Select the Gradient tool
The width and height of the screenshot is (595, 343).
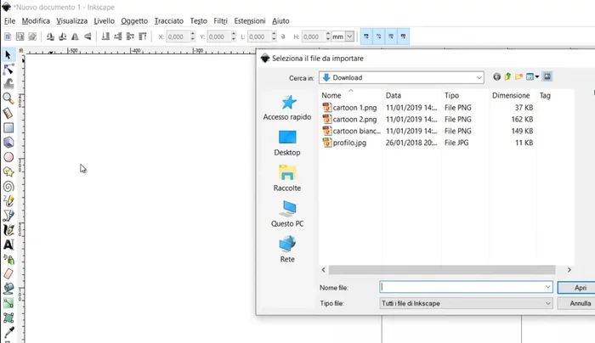click(8, 303)
